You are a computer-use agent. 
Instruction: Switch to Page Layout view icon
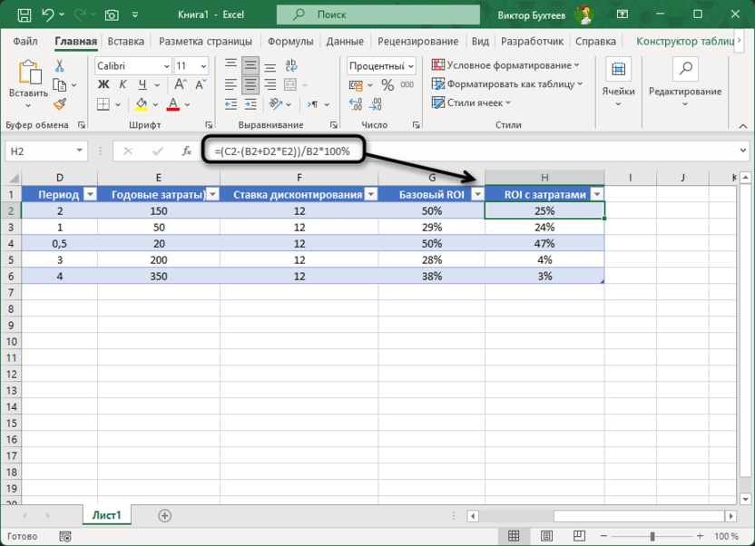click(x=615, y=536)
